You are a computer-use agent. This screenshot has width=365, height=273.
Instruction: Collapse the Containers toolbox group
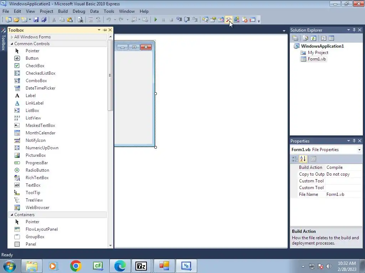point(12,215)
